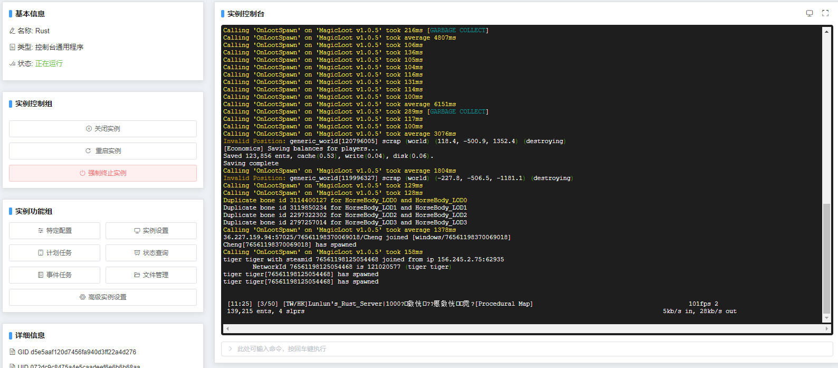Click the file icon beside GID
This screenshot has width=838, height=368.
(12, 352)
